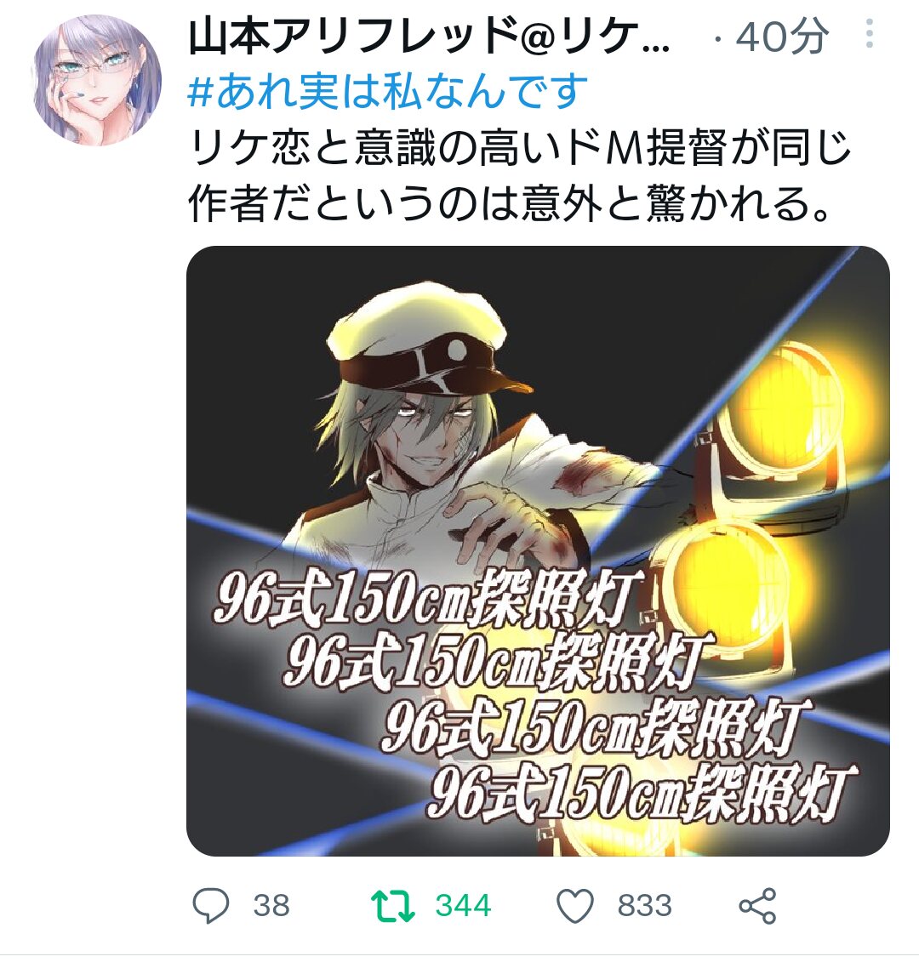Like the tweet with the heart icon
Viewport: 919px width, 968px height.
(575, 906)
